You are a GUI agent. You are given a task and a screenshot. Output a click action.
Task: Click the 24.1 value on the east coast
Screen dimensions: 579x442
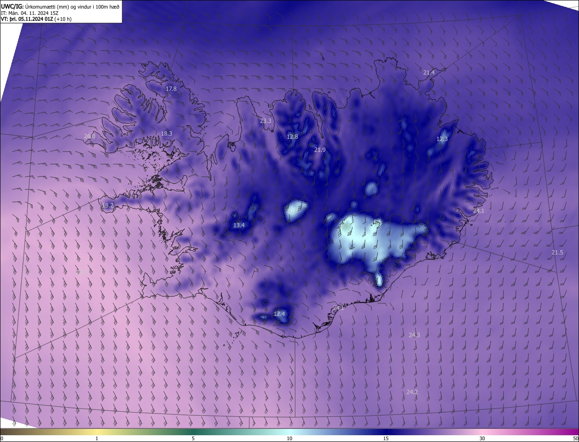tap(479, 211)
